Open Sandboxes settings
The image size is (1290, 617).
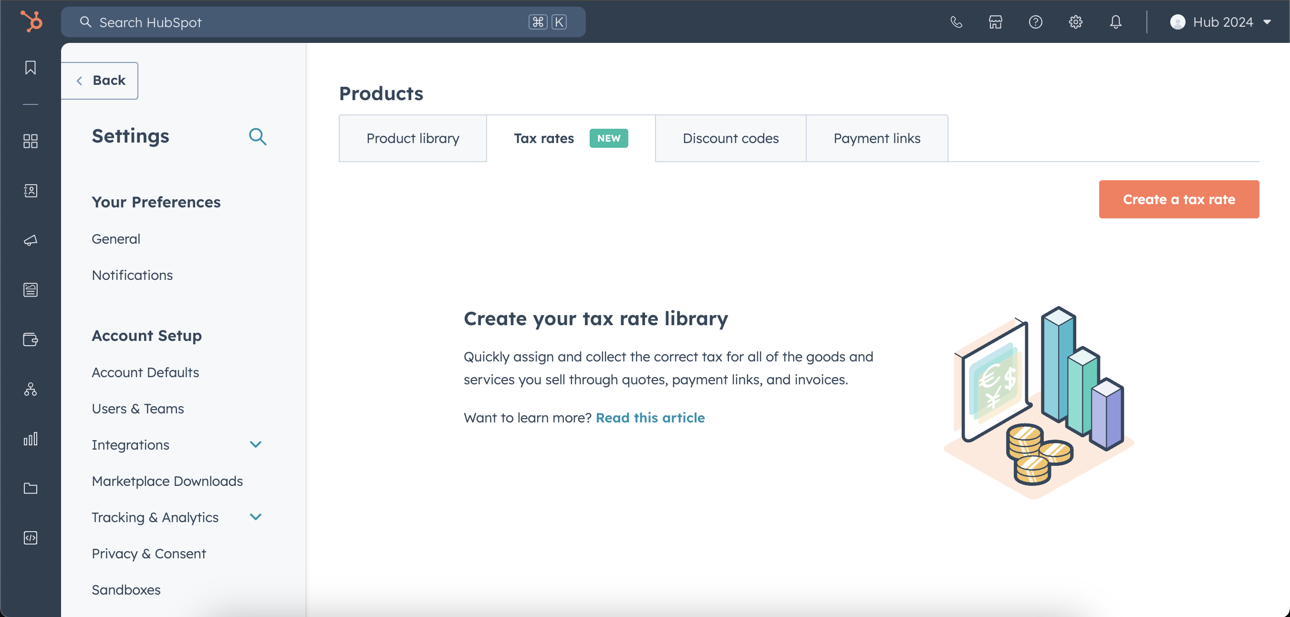click(x=126, y=590)
